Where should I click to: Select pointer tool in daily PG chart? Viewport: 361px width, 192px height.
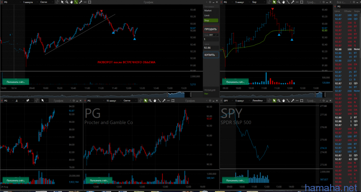(42, 101)
